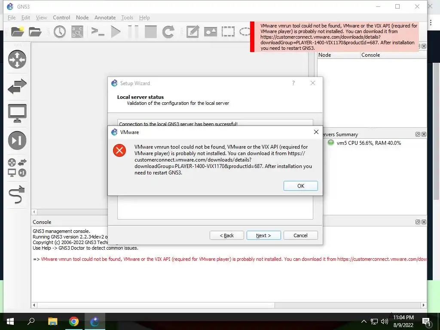
Task: Click the Draw an ellipse toolbar icon
Action: coord(244,32)
